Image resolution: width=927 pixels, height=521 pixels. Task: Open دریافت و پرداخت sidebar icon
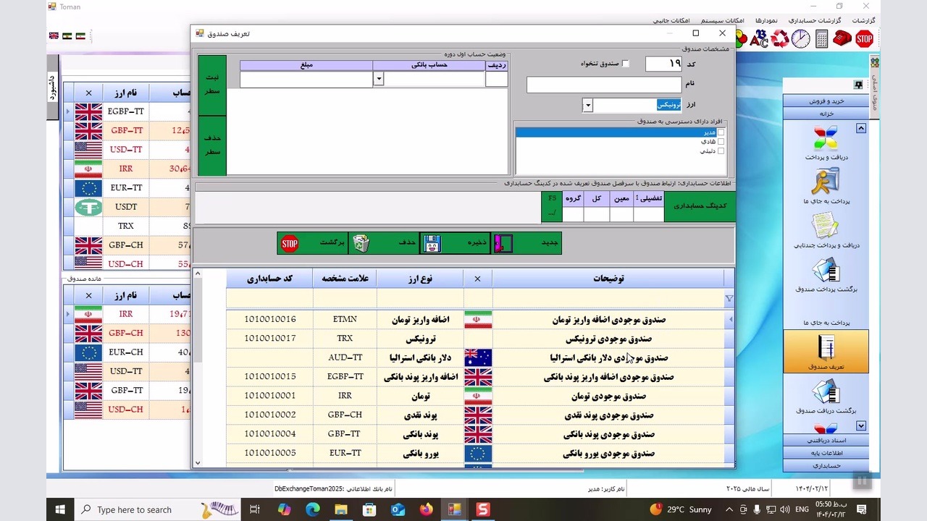tap(826, 137)
